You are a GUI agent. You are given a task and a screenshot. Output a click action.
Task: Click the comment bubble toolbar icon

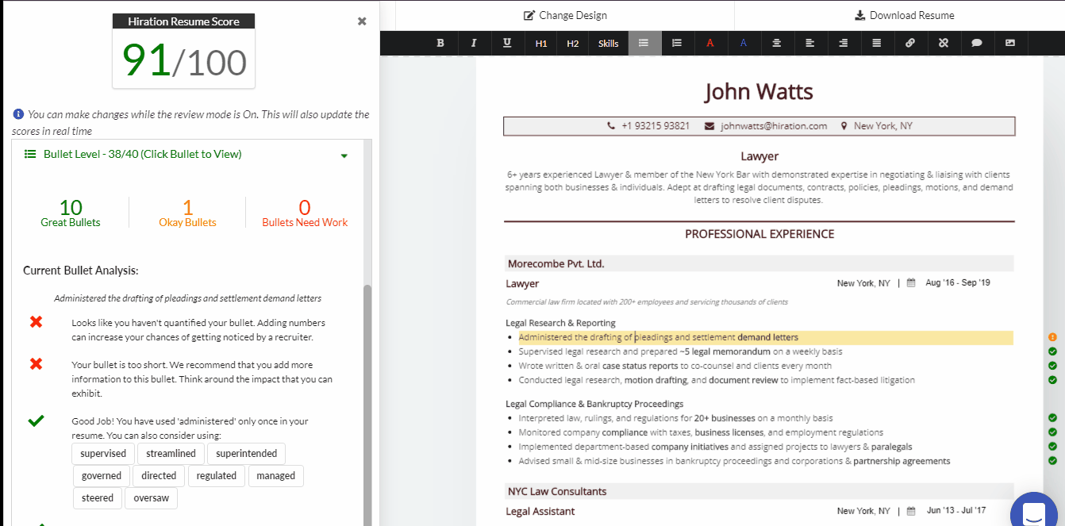point(977,44)
